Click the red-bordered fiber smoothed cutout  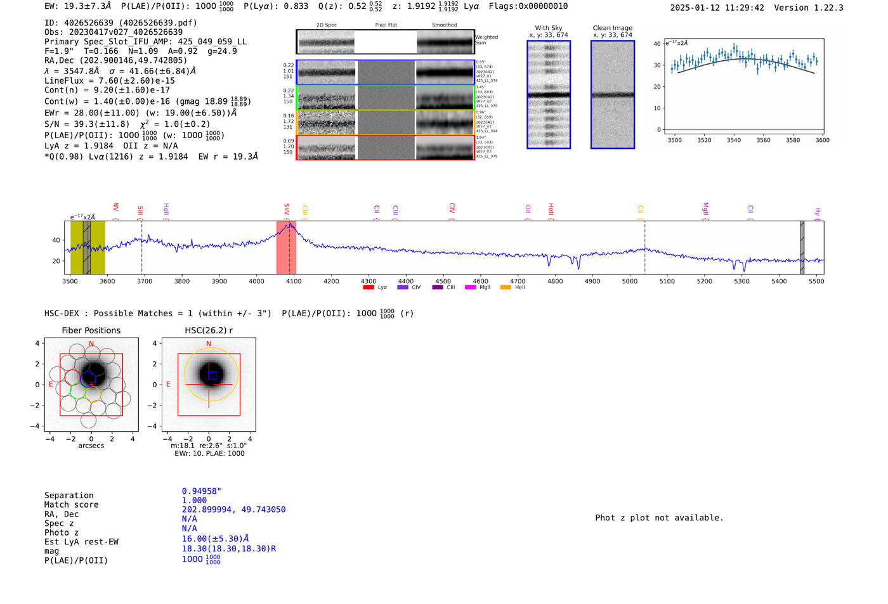pyautogui.click(x=445, y=148)
